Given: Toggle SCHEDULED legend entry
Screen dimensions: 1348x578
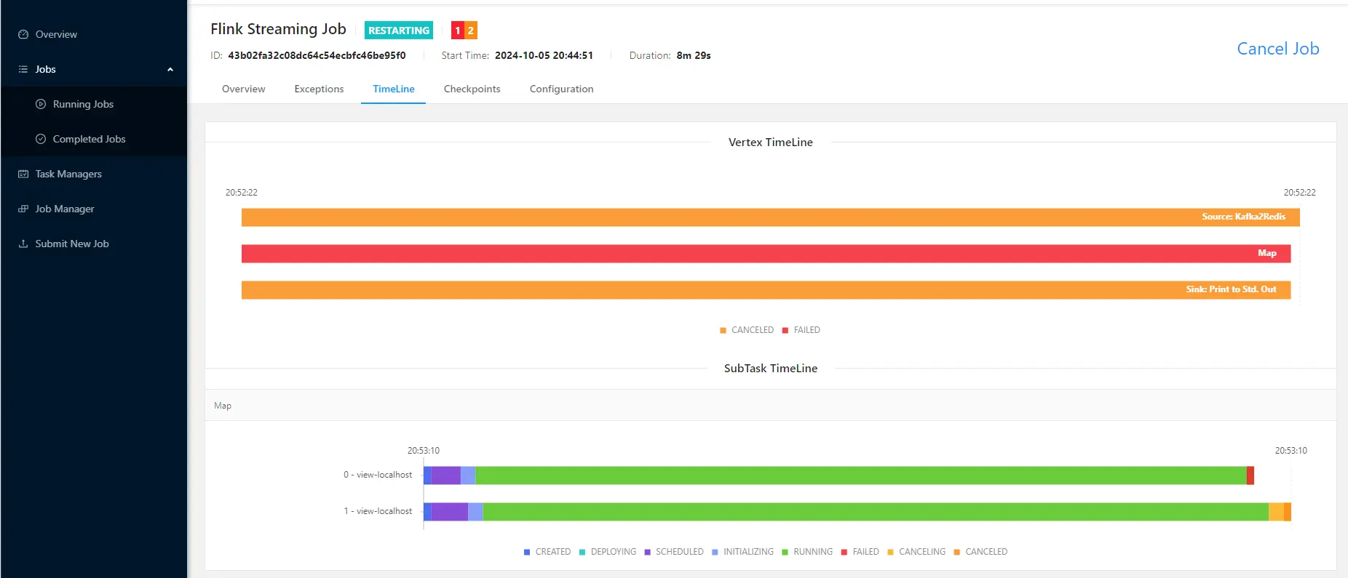Looking at the screenshot, I should click(x=674, y=552).
